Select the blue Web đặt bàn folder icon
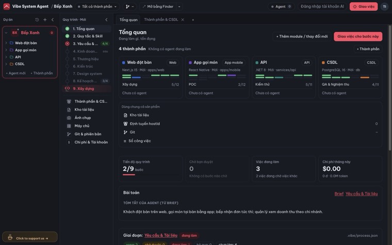The image size is (392, 245). click(11, 43)
